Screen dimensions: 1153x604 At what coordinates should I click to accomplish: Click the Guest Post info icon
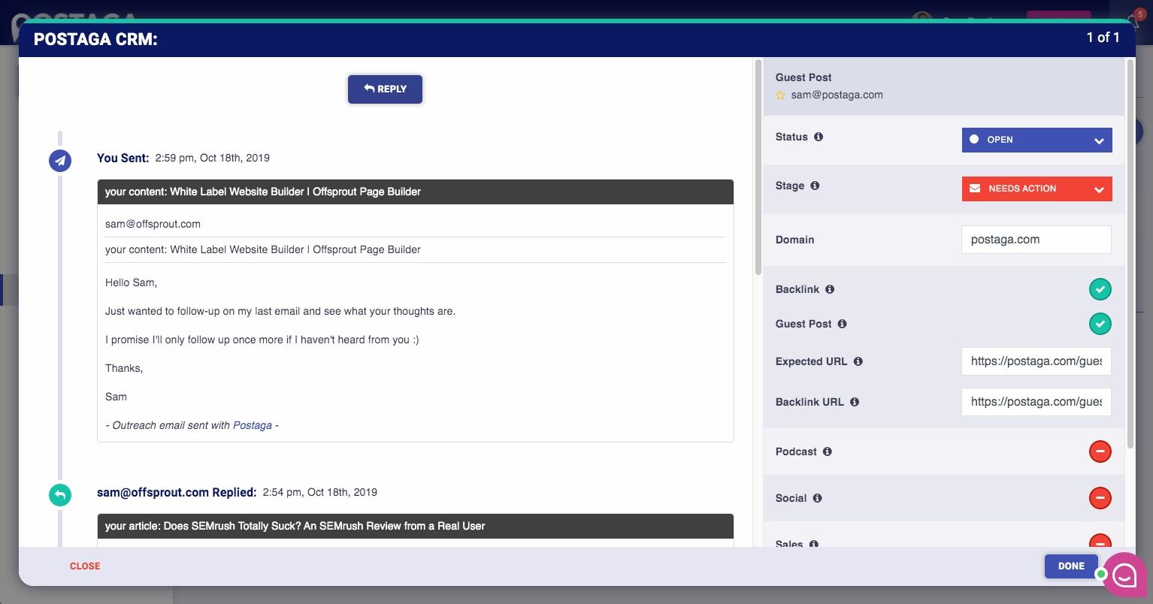tap(842, 324)
